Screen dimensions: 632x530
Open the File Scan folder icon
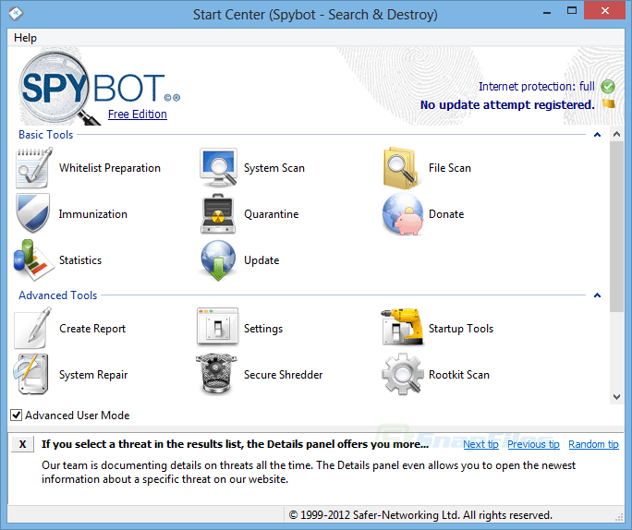tap(401, 168)
